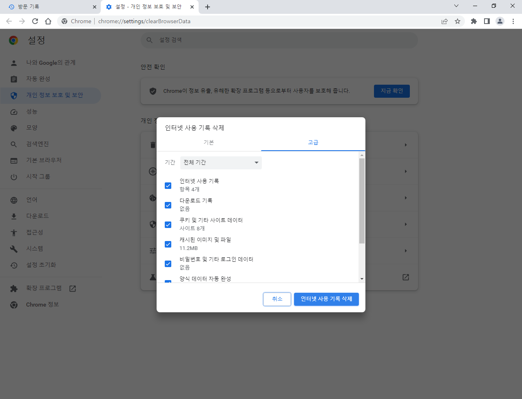Open a new tab with plus button

pos(208,7)
